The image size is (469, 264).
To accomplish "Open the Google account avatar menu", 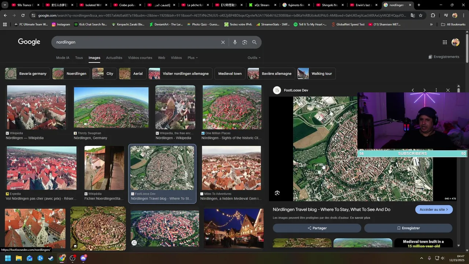I will coord(455,42).
